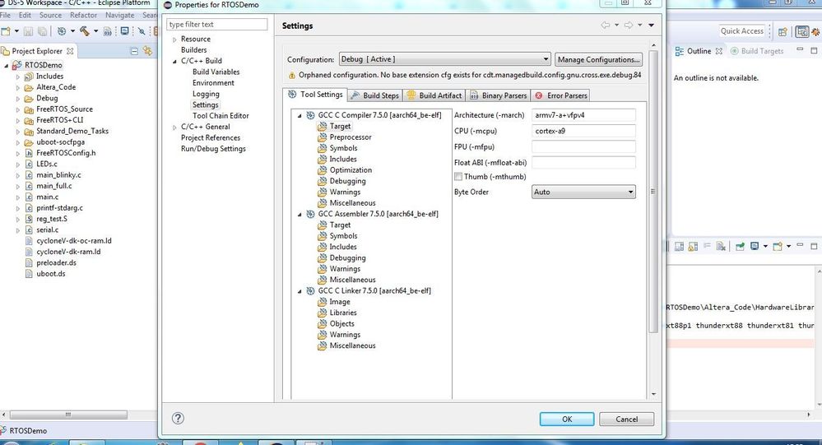Switch to the Error Parsers tab

click(560, 95)
